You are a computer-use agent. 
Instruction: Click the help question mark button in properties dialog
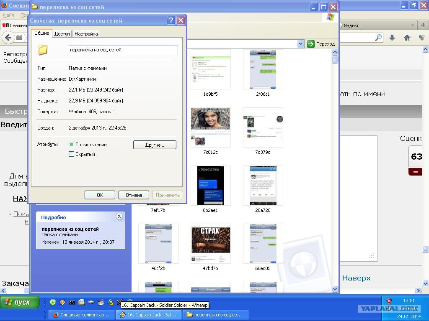click(171, 20)
